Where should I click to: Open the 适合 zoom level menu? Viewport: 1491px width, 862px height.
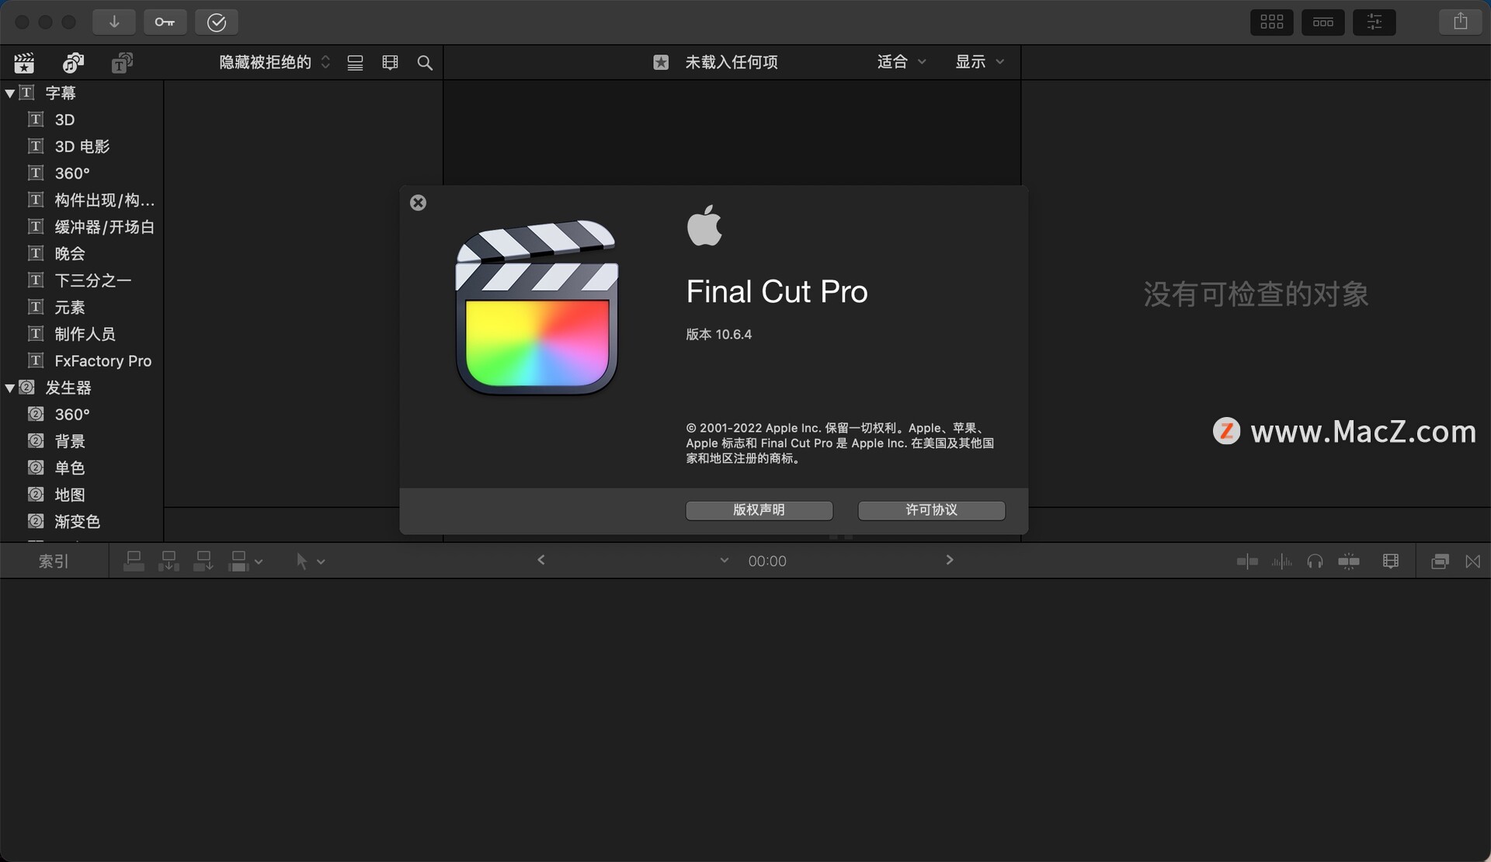coord(901,62)
